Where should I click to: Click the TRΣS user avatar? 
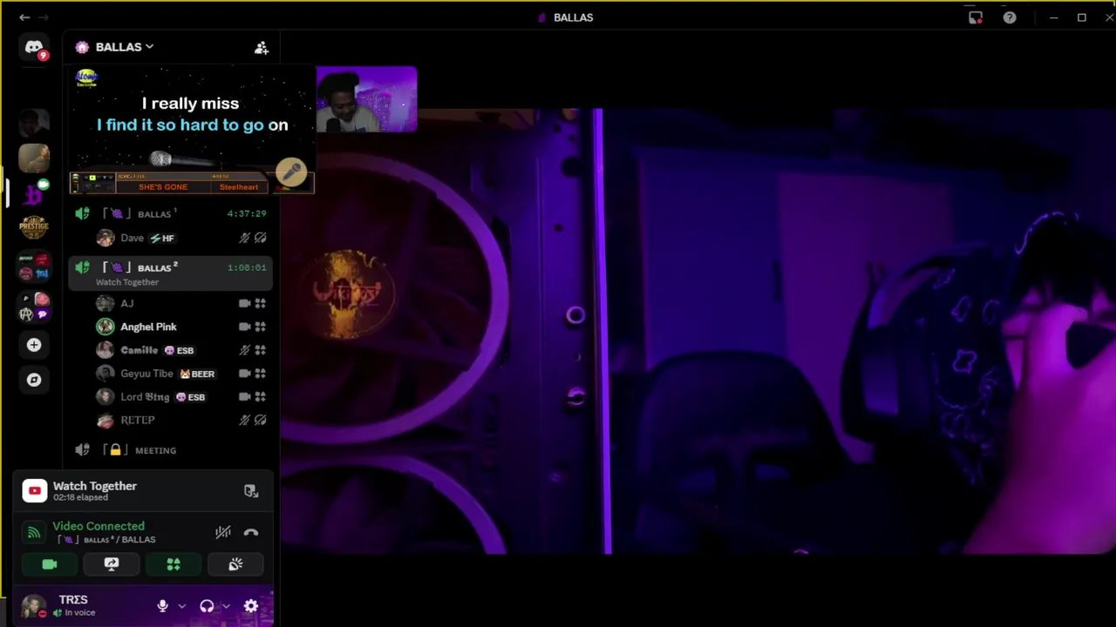[x=33, y=606]
